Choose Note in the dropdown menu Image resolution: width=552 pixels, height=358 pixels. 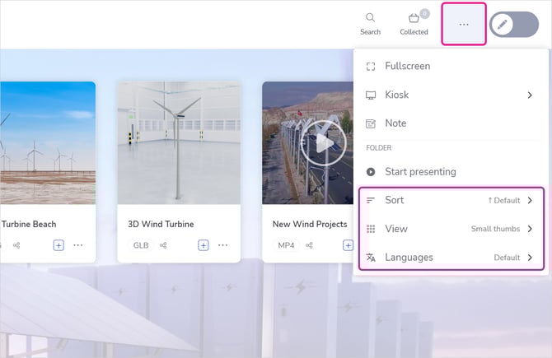click(451, 123)
